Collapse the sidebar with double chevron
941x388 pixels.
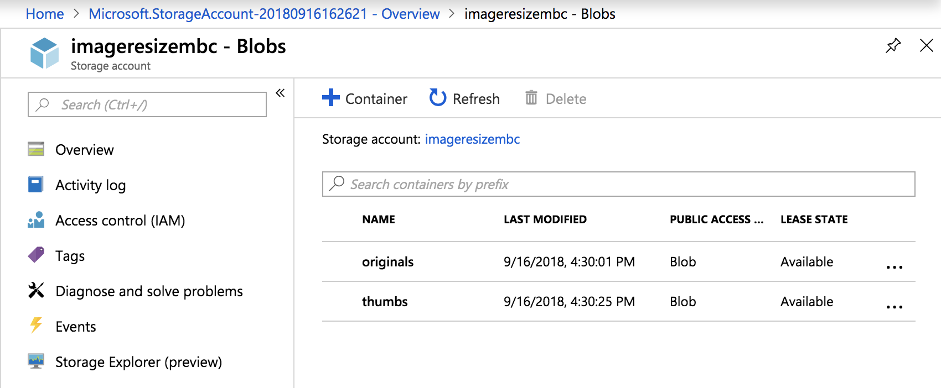coord(280,93)
